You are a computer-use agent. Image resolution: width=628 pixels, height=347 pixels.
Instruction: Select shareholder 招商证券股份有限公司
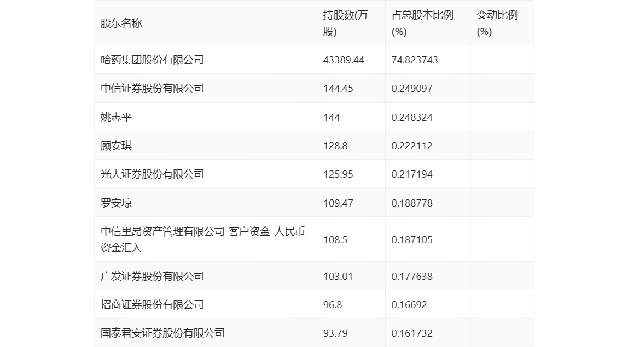[152, 304]
